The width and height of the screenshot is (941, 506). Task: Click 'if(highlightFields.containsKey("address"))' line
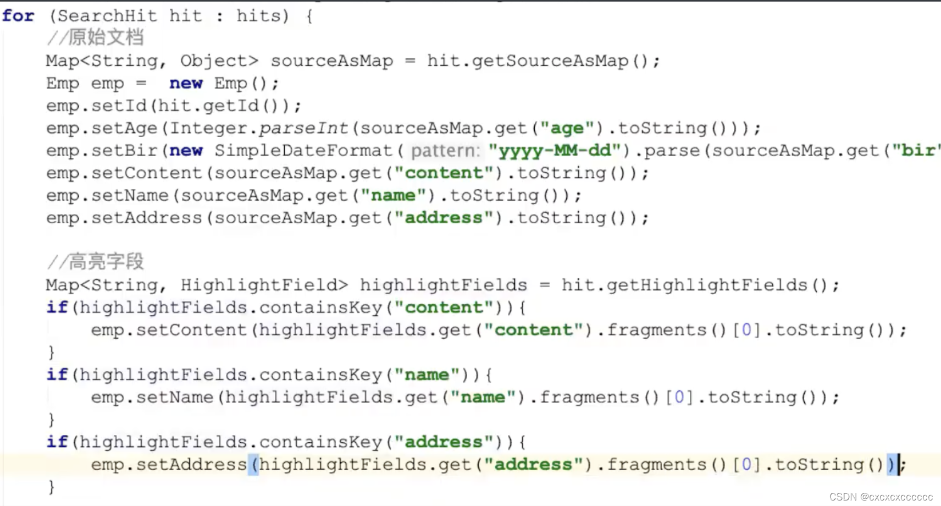[x=286, y=442]
